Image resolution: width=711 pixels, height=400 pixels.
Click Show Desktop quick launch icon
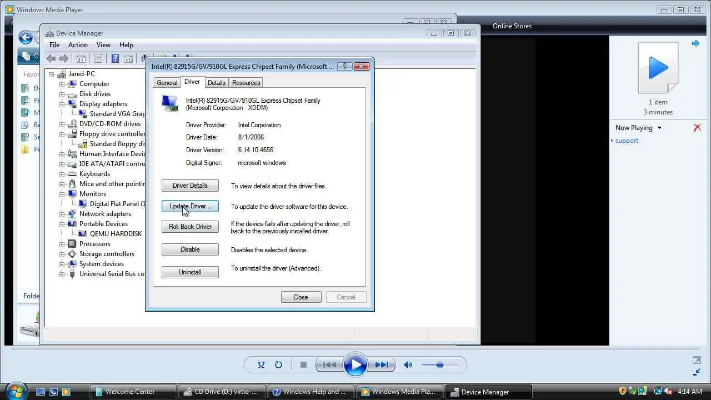(41, 392)
